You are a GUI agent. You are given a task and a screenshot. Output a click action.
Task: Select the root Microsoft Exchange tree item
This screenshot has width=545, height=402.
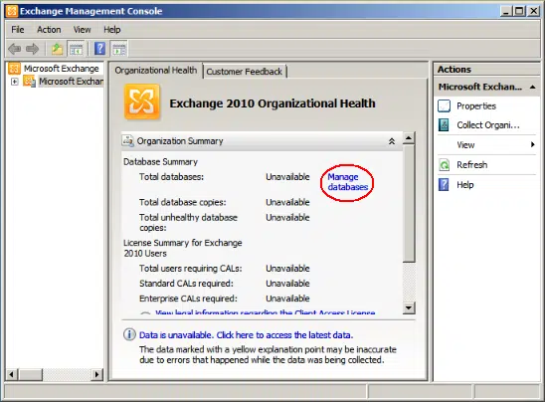62,69
